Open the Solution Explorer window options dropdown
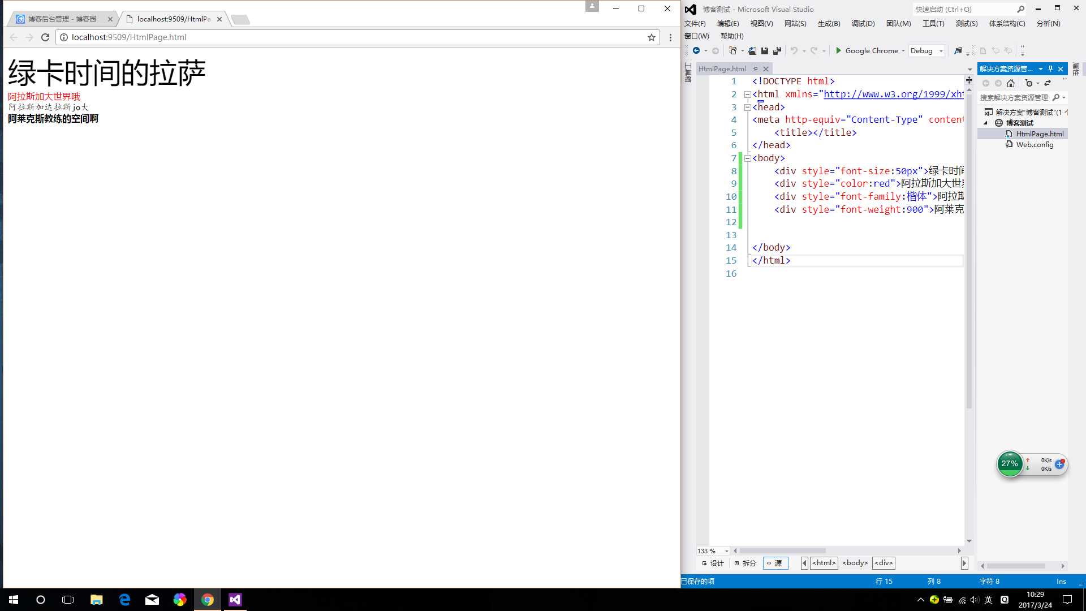This screenshot has width=1086, height=611. [x=1041, y=69]
